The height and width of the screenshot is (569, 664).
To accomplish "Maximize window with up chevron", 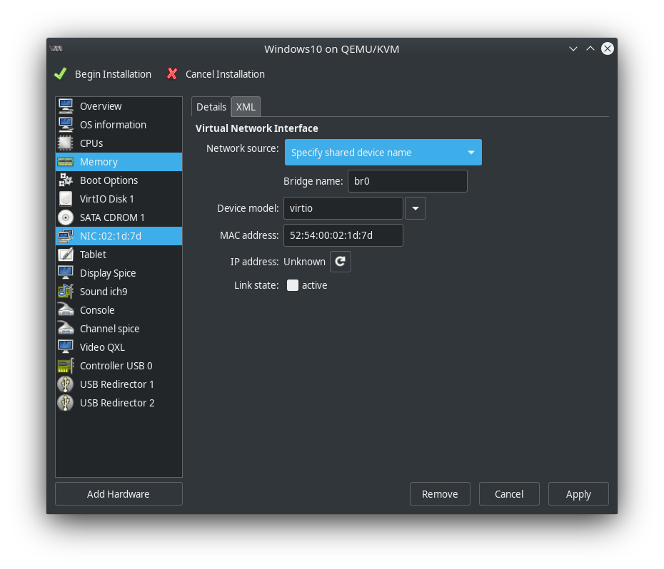I will (590, 48).
